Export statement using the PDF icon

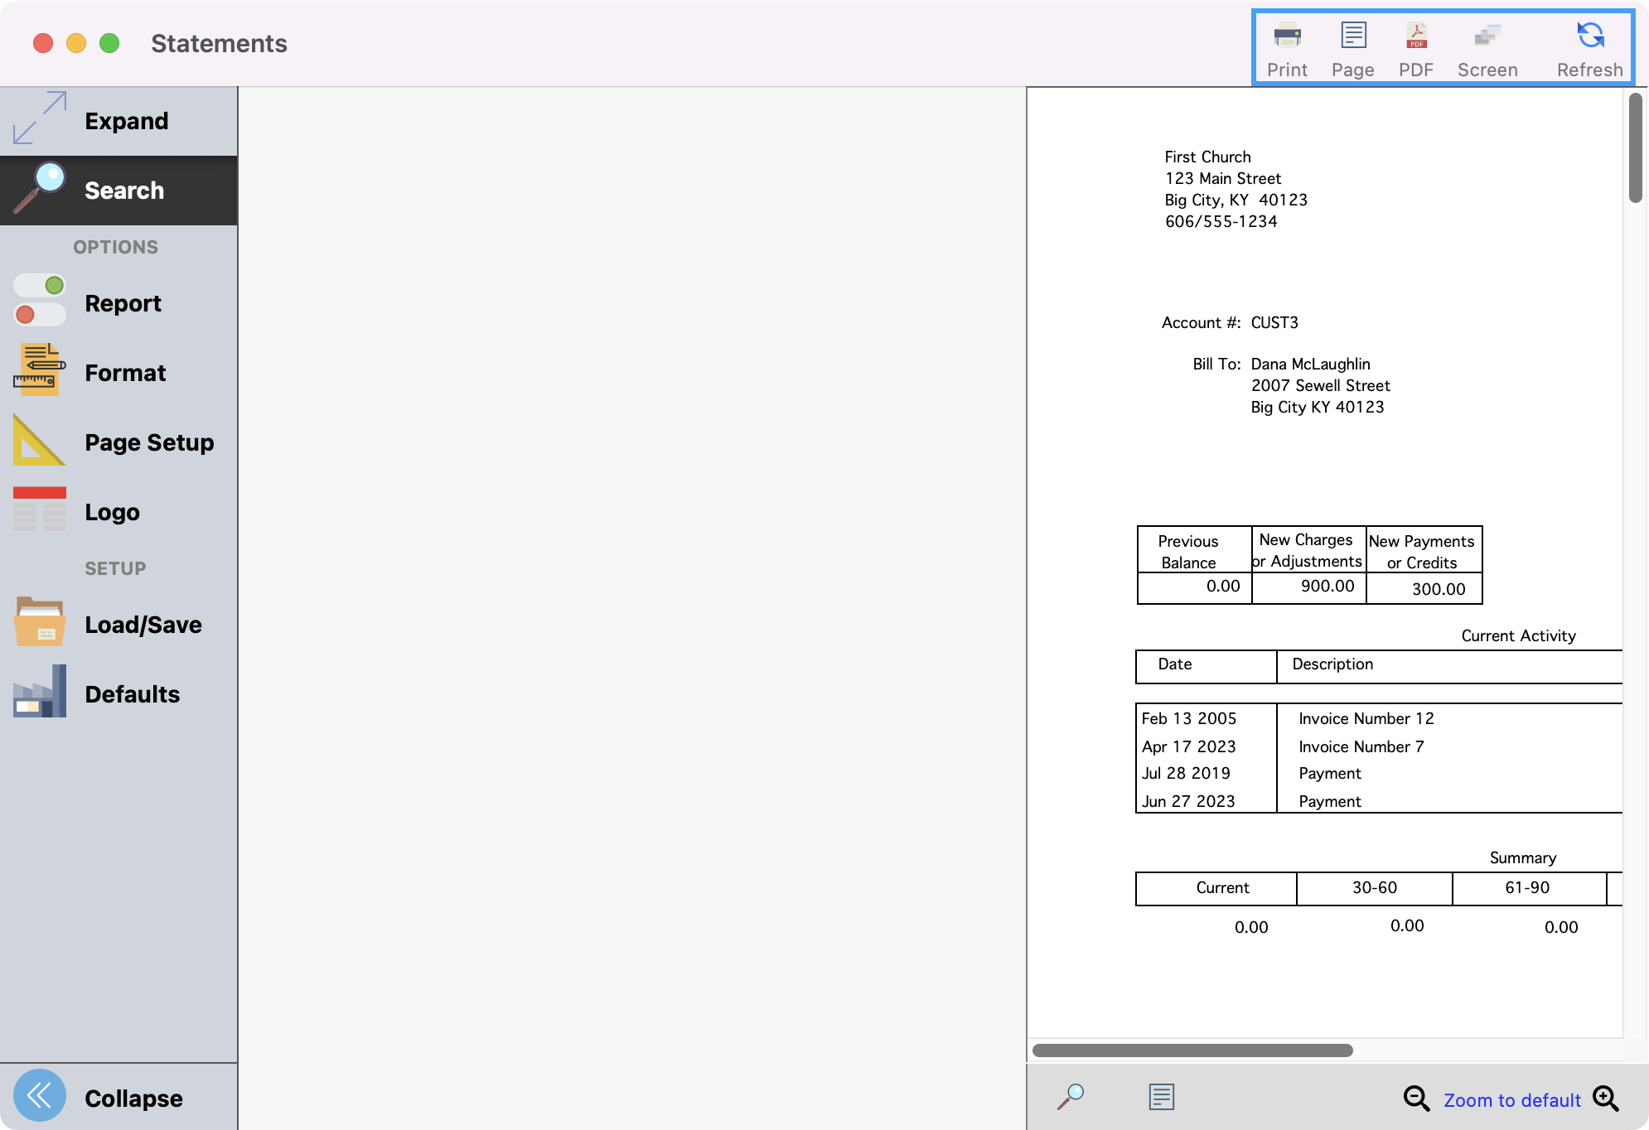(1416, 46)
